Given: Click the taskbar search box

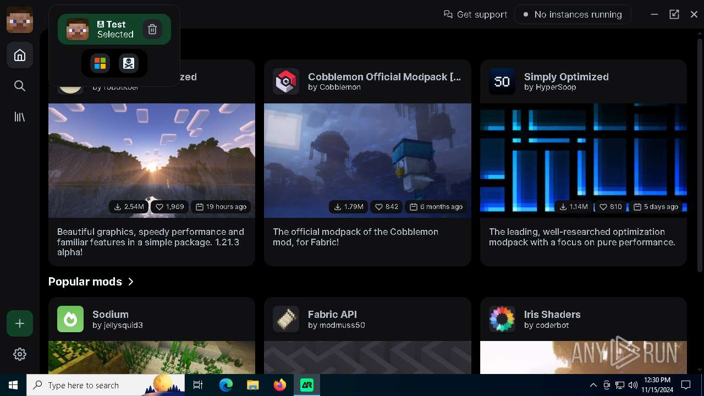Looking at the screenshot, I should pyautogui.click(x=106, y=385).
